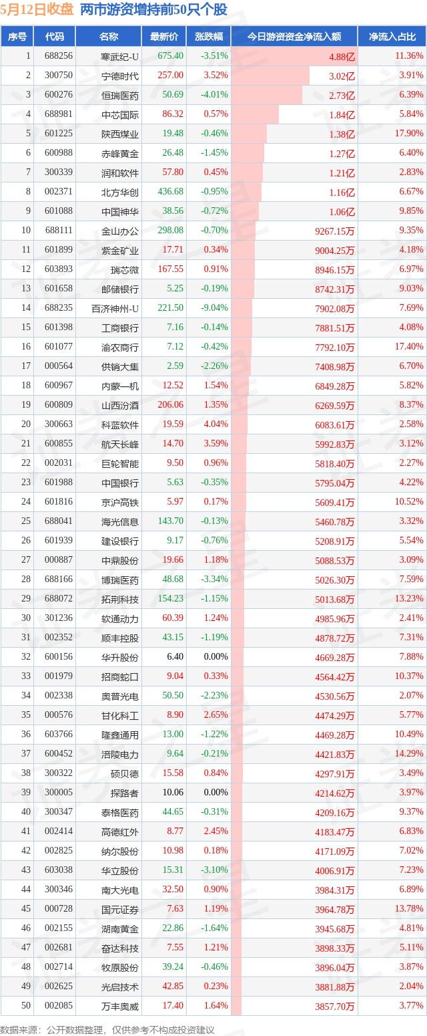Select stock name 京沪高铁

click(119, 502)
